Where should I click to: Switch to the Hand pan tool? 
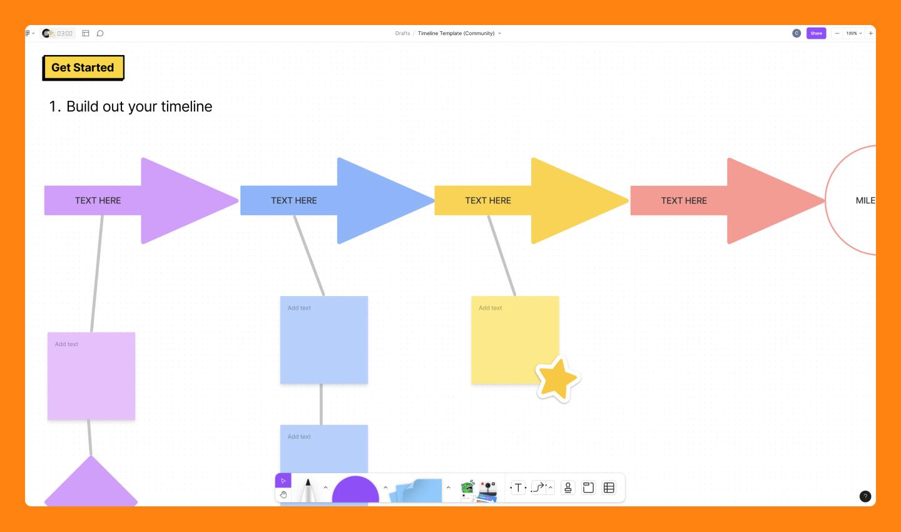pyautogui.click(x=283, y=494)
